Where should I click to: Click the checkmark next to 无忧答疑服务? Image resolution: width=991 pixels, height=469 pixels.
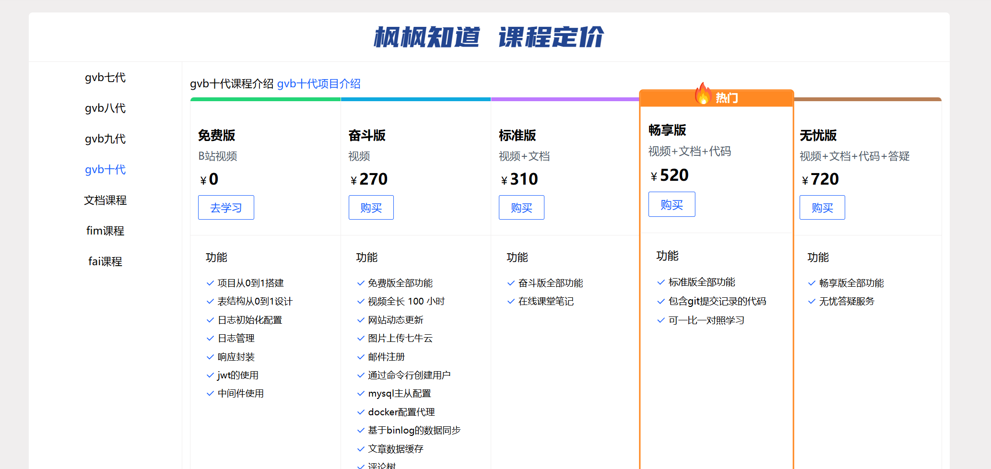coord(812,302)
